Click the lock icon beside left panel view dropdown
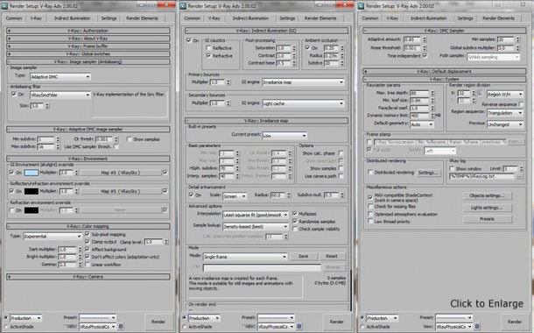534x333 pixels. pyautogui.click(x=121, y=327)
